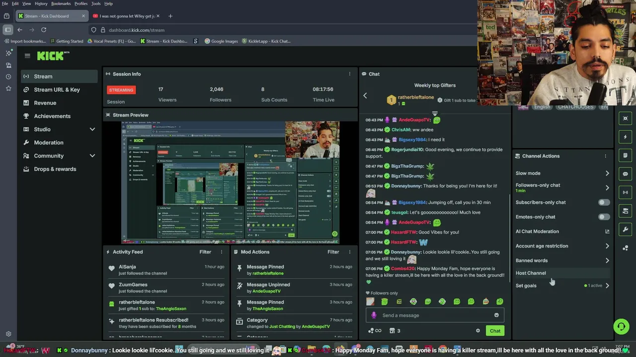Expand the Studio sidebar section
This screenshot has height=357, width=636.
coord(59,129)
